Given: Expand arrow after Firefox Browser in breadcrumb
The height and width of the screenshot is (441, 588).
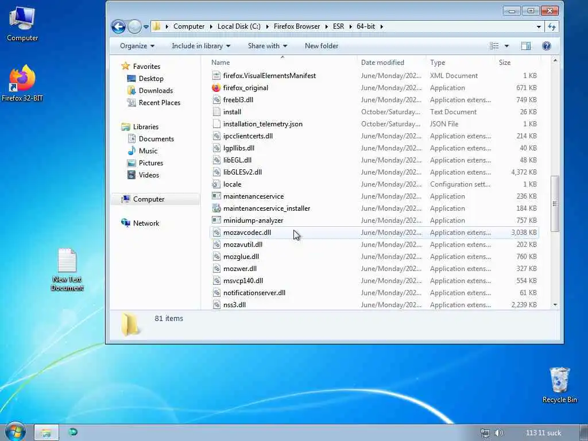Looking at the screenshot, I should tap(327, 26).
